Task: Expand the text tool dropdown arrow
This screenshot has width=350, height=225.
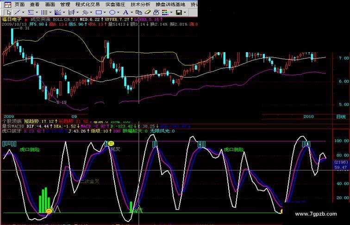Action: [x=131, y=12]
